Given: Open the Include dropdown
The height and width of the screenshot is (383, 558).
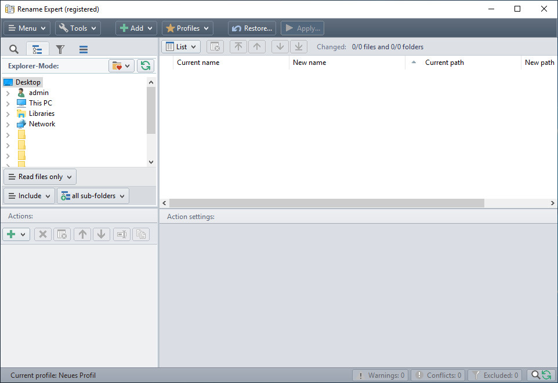Looking at the screenshot, I should pyautogui.click(x=29, y=196).
